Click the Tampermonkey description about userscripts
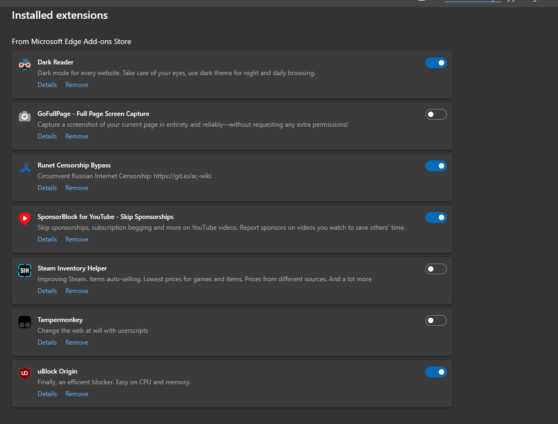 (x=93, y=331)
